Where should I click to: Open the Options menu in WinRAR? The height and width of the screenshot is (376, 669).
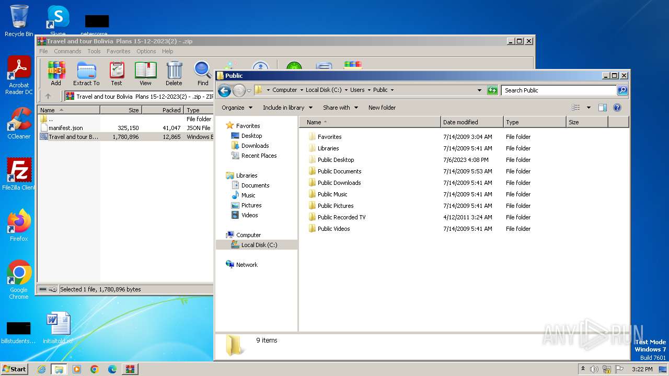click(146, 51)
